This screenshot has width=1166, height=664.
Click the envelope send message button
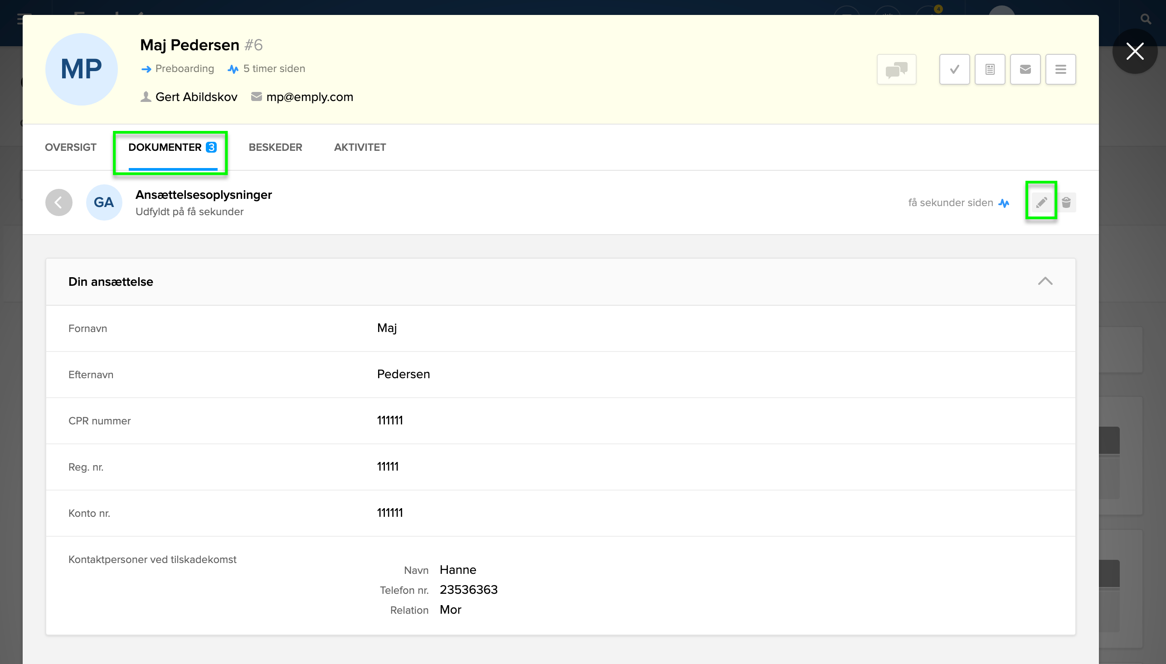click(x=1025, y=69)
